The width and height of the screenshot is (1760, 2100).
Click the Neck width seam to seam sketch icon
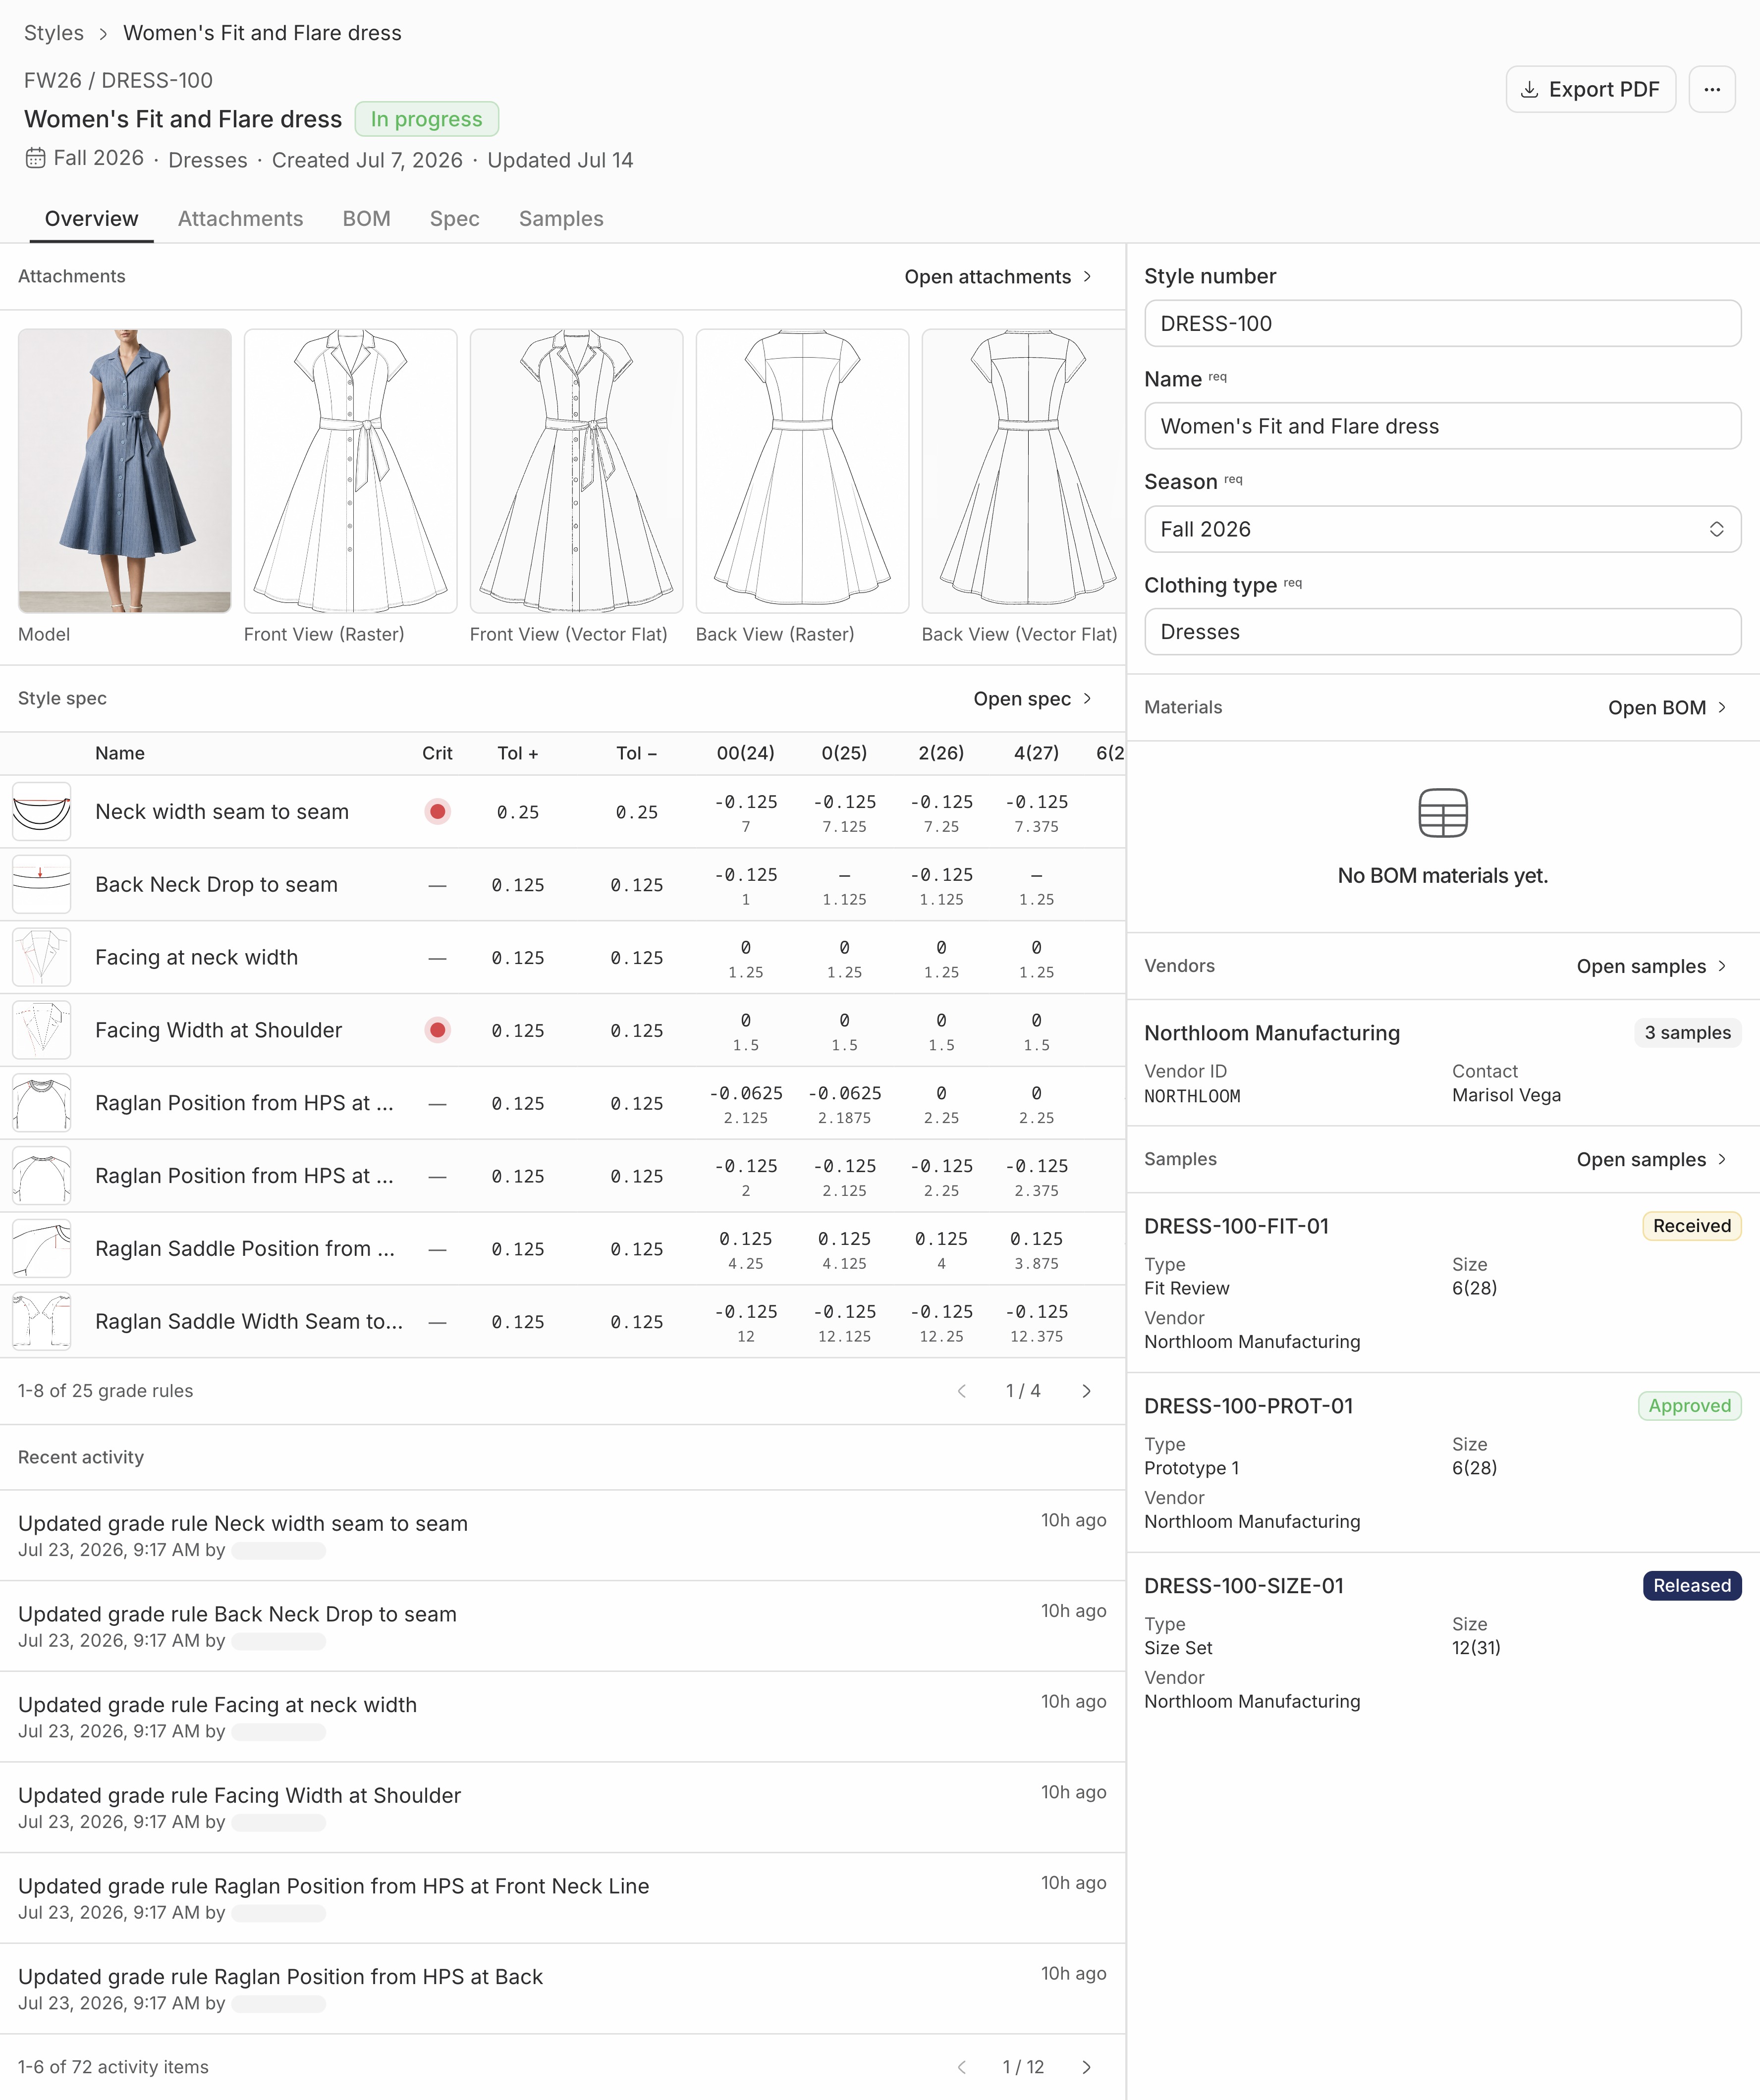[42, 811]
